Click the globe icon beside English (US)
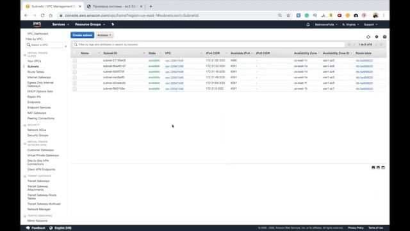 click(51, 228)
